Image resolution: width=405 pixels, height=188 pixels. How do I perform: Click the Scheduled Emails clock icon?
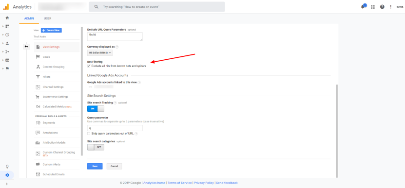[x=38, y=174]
